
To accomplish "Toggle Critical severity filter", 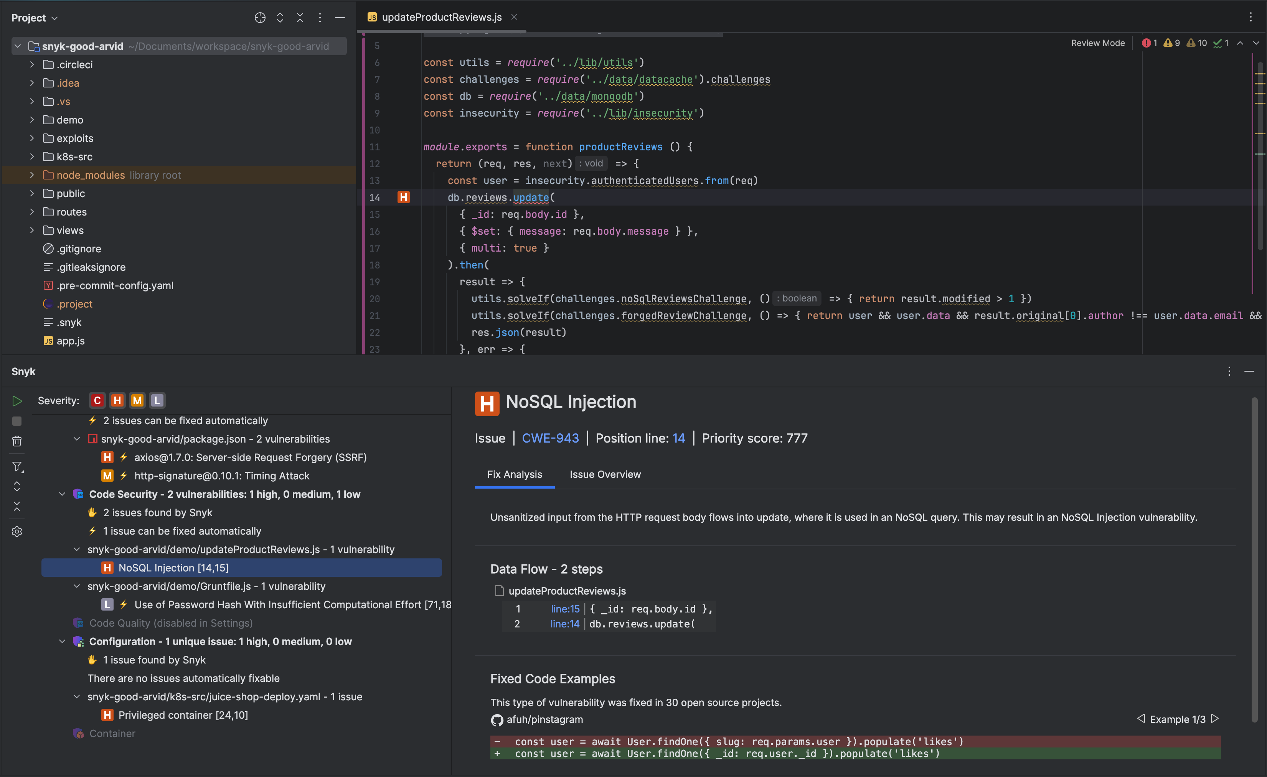I will click(97, 401).
